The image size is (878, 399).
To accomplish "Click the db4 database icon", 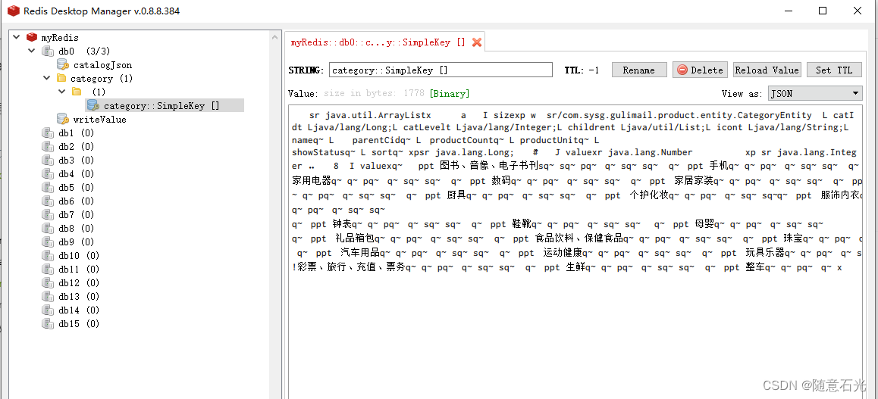I will pos(48,174).
